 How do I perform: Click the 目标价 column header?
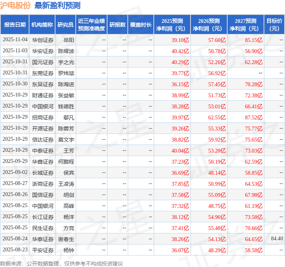pyautogui.click(x=274, y=25)
